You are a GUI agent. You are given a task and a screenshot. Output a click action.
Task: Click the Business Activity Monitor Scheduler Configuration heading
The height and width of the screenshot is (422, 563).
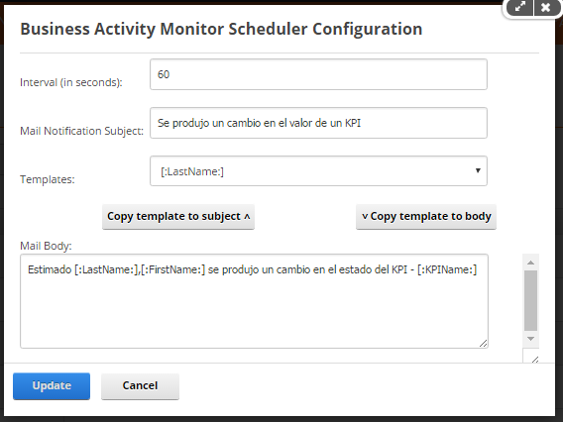click(221, 29)
